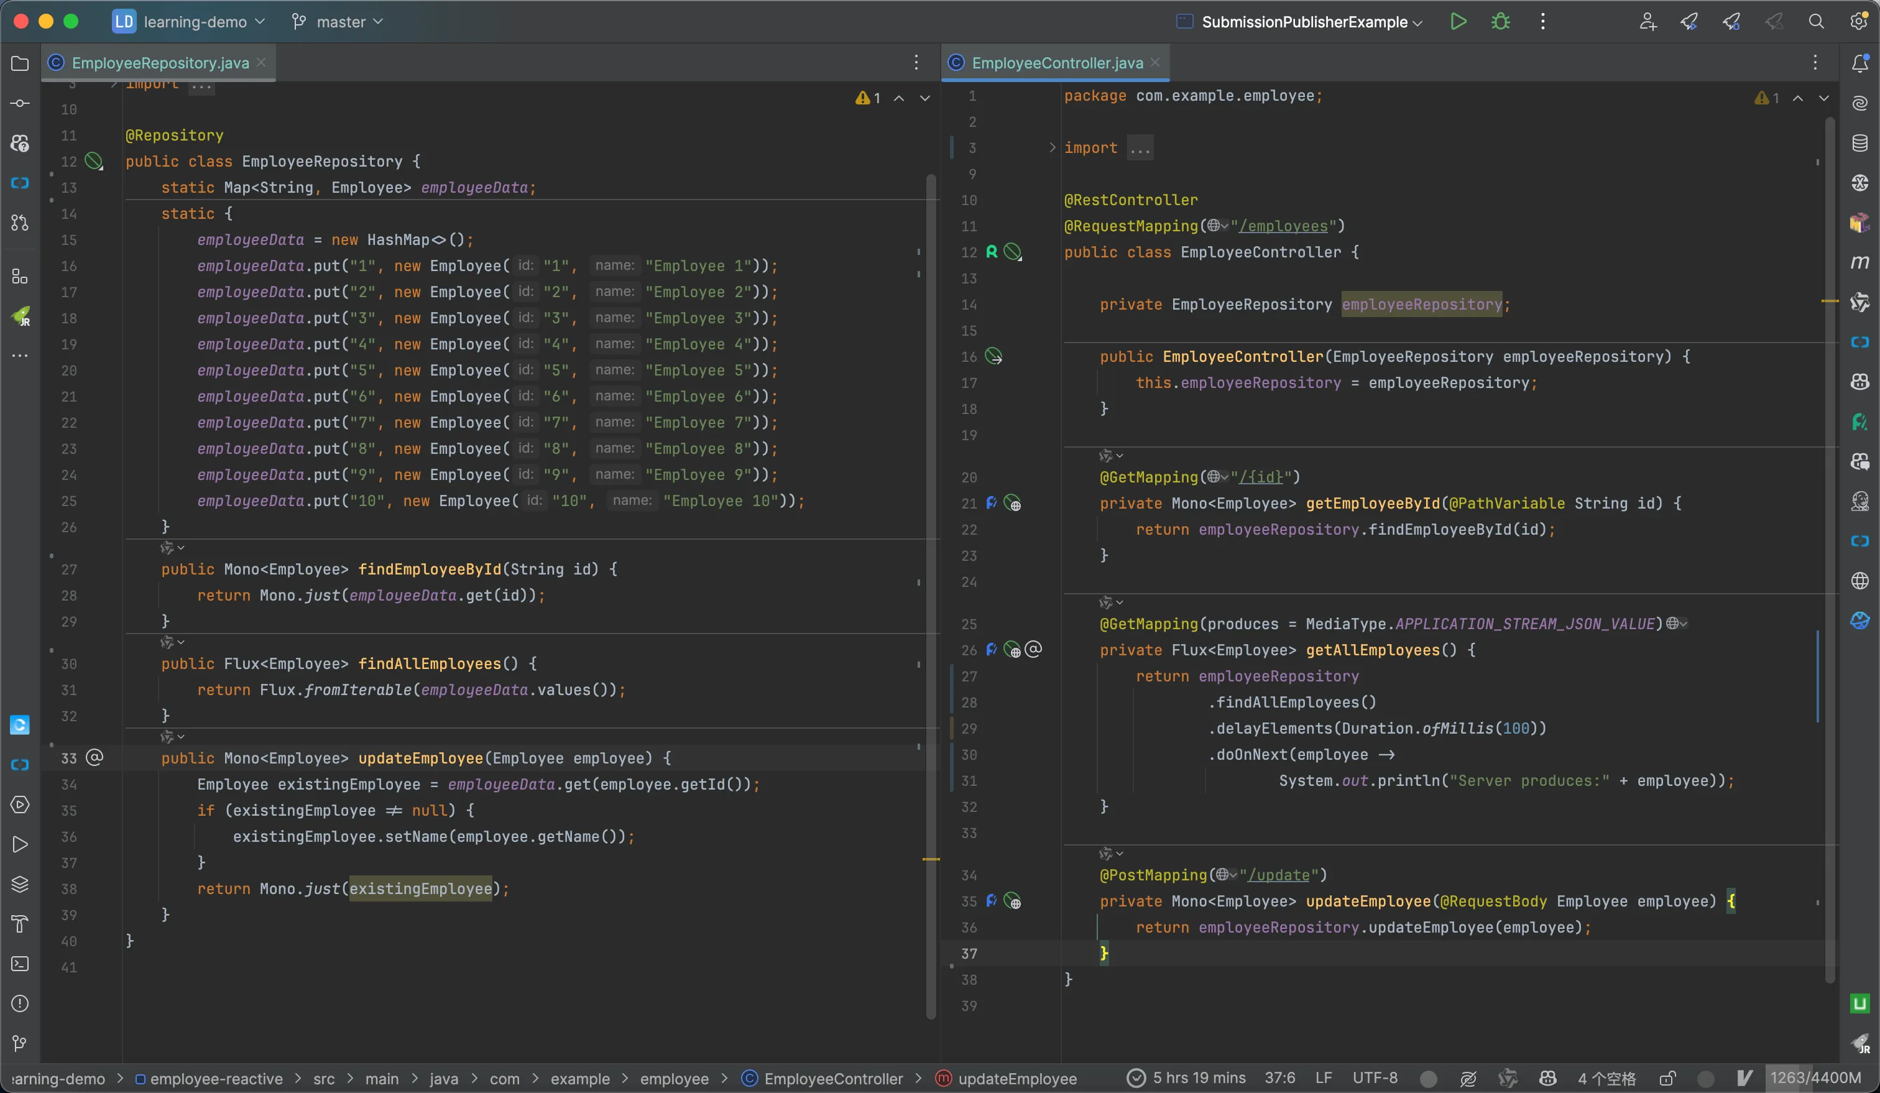Open the Notifications bell icon
Screen dimensions: 1880x1093
click(1860, 63)
